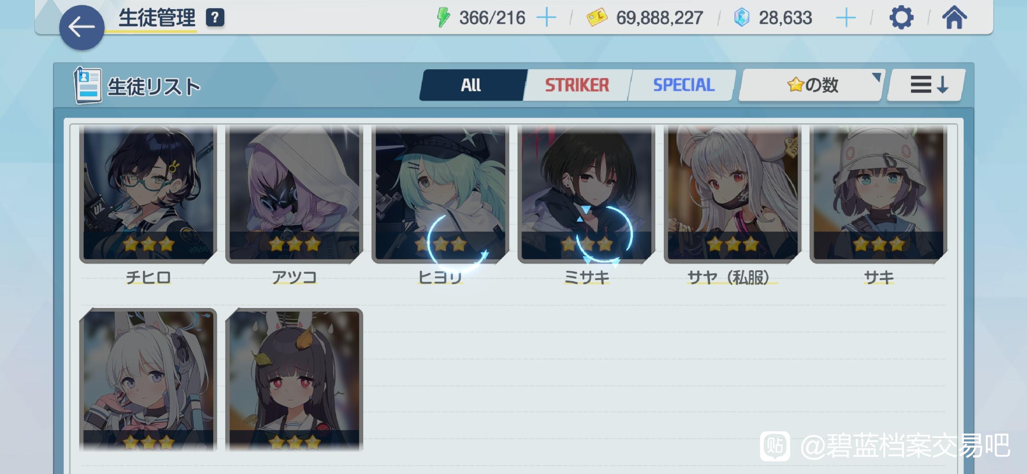The width and height of the screenshot is (1027, 474).
Task: Open アツコ student card
Action: (294, 194)
